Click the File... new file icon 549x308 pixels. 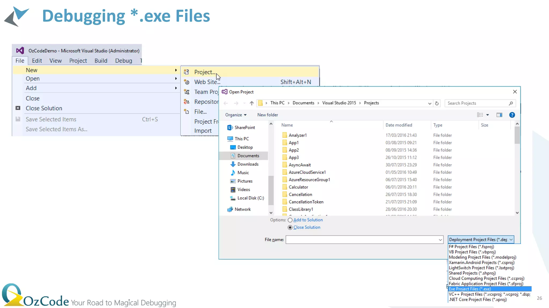[187, 111]
